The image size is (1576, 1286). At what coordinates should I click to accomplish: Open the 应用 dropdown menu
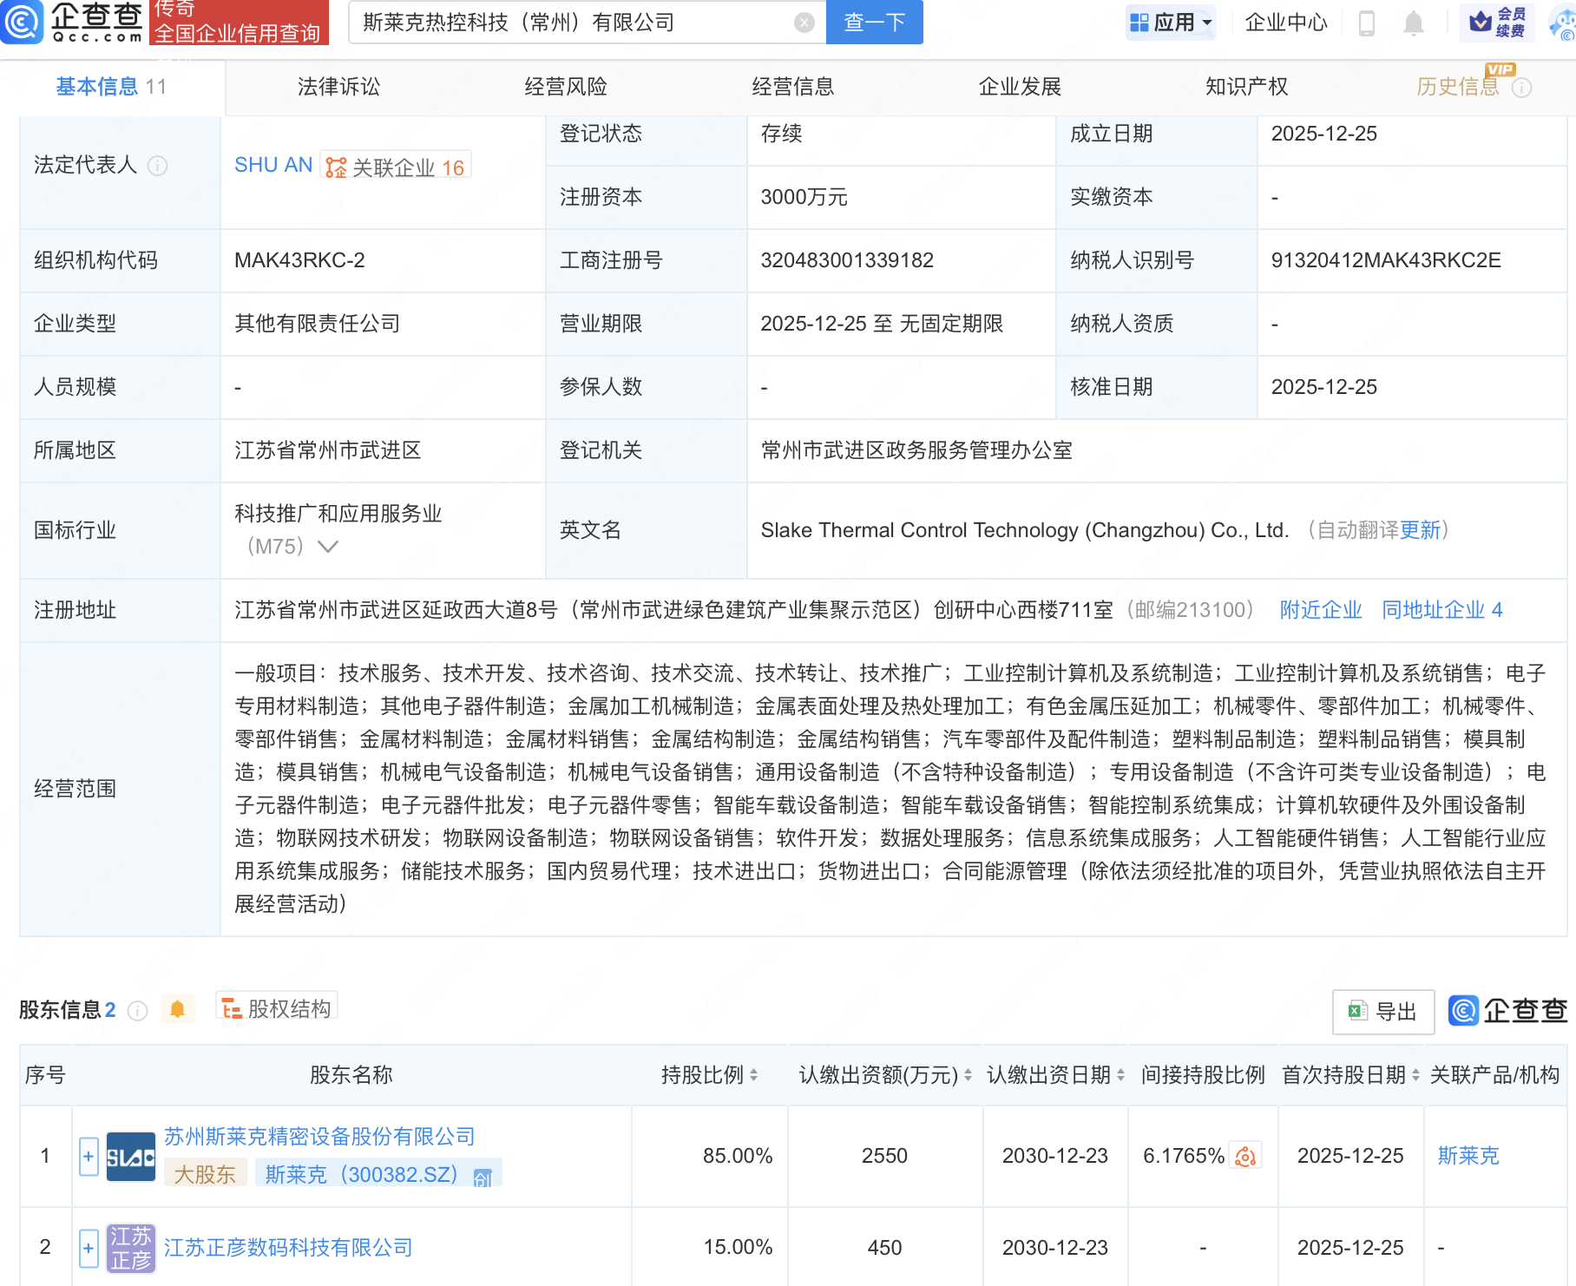[x=1171, y=23]
